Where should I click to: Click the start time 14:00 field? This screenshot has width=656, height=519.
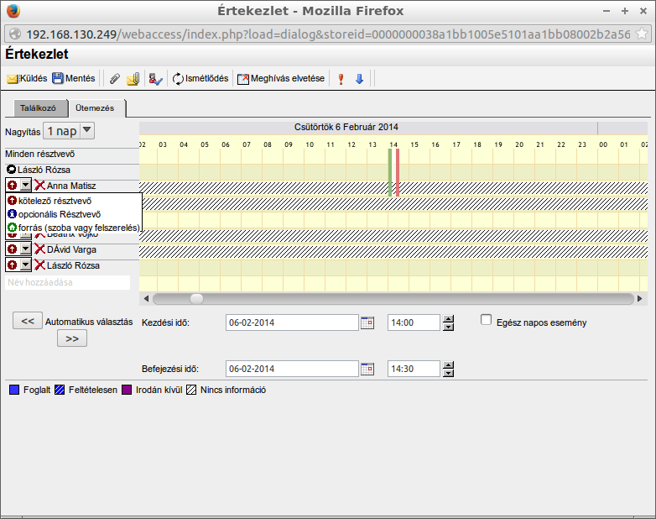point(414,323)
